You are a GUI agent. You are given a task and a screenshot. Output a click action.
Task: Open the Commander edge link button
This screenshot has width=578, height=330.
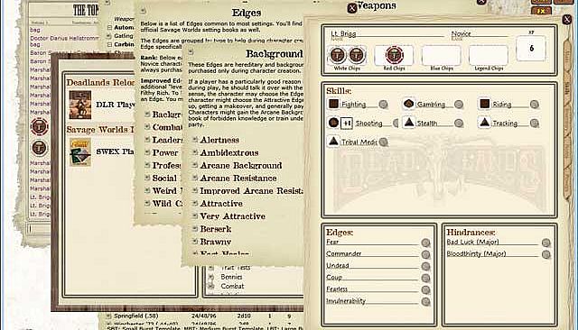coord(425,254)
